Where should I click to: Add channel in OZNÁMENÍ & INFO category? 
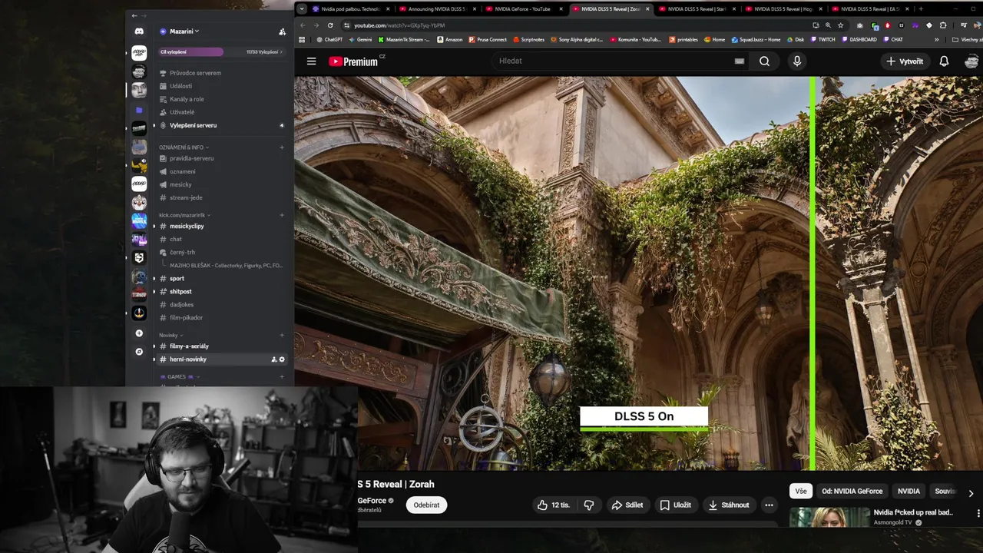[x=282, y=147]
